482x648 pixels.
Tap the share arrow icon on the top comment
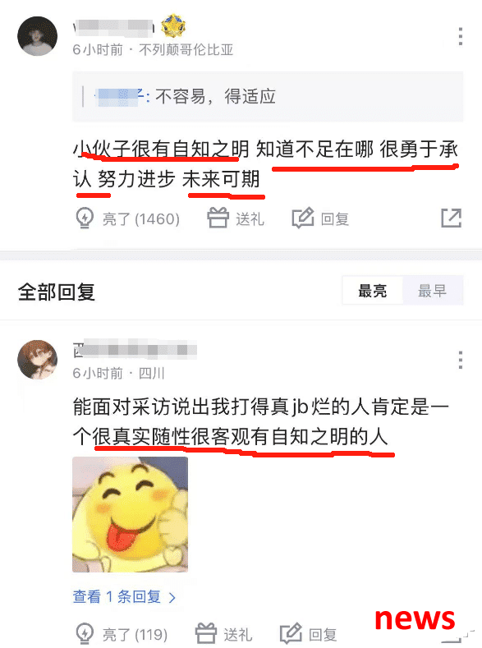tap(451, 218)
